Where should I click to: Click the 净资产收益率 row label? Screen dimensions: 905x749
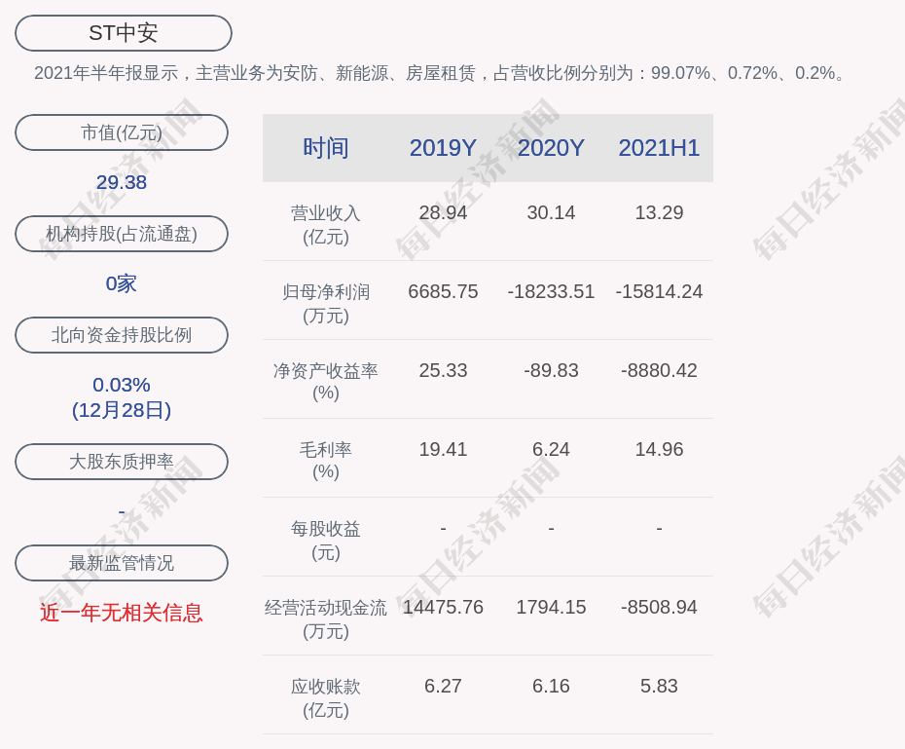(326, 381)
